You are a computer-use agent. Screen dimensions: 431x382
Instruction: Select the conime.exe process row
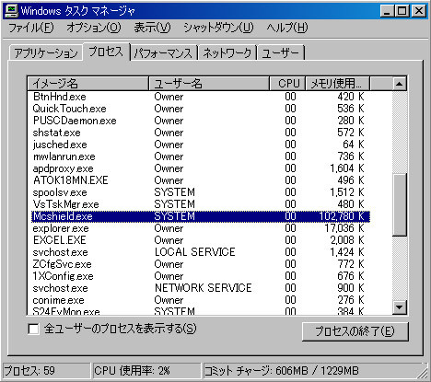(x=201, y=300)
